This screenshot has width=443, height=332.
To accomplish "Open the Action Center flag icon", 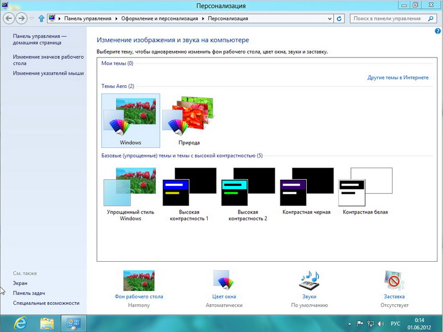I will (359, 324).
